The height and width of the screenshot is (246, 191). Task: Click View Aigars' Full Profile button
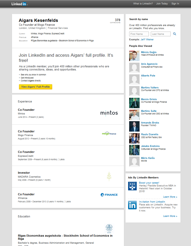pyautogui.click(x=35, y=87)
